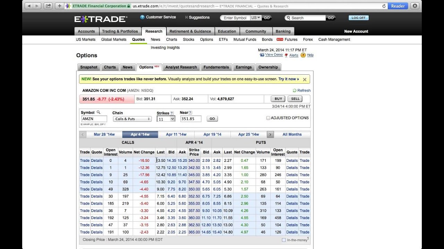Show earlier expiration dates arrow
Screen dimensions: 444x249
pos(83,135)
